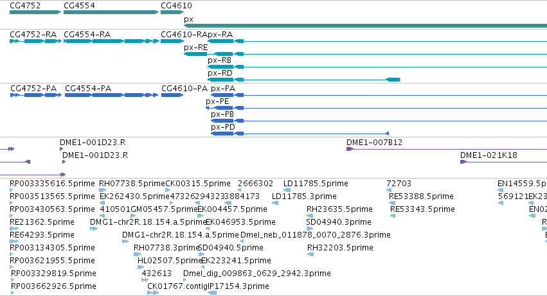Select the RH07738.5prime EST label

click(x=132, y=184)
